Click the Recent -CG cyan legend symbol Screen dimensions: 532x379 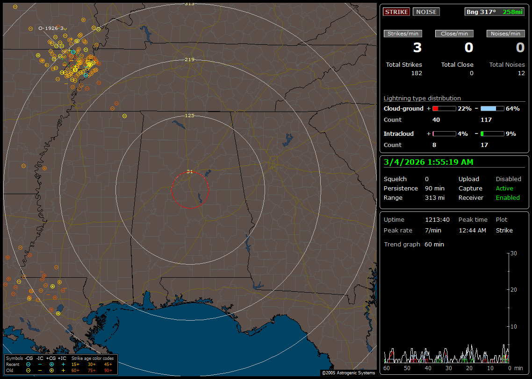(x=28, y=364)
